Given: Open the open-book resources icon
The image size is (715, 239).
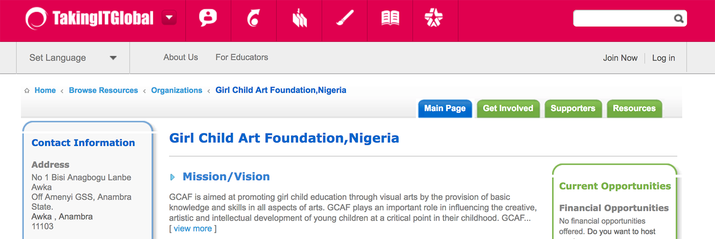Looking at the screenshot, I should tap(390, 18).
